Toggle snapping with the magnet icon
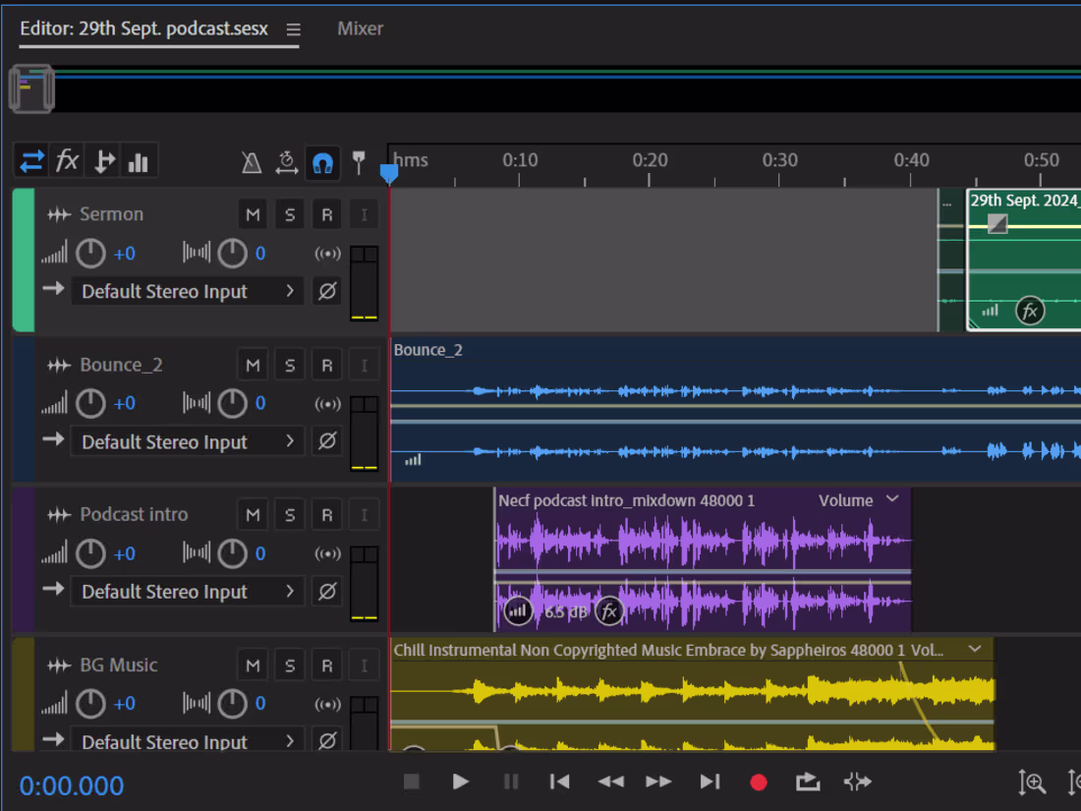 [323, 163]
